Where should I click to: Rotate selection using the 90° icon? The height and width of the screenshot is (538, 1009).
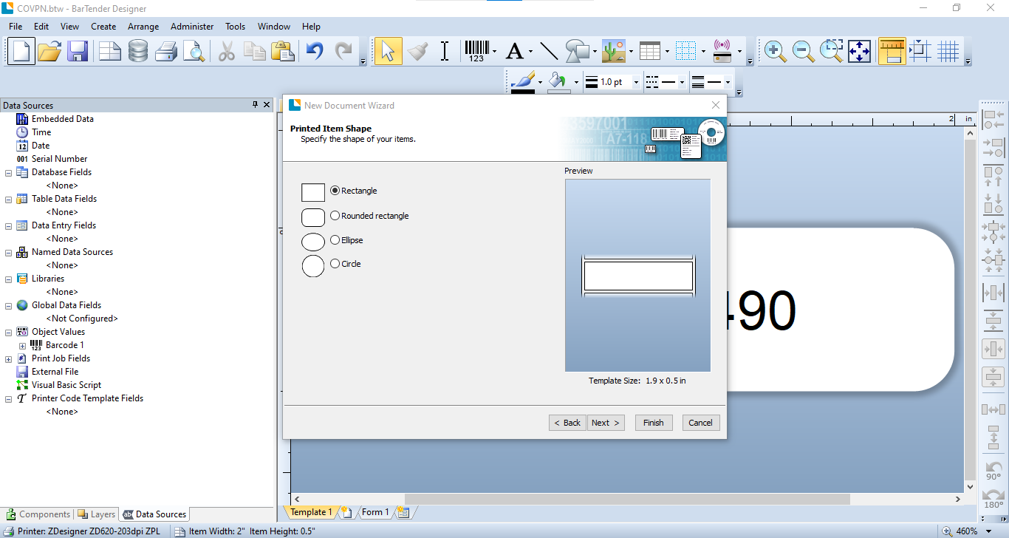(x=993, y=471)
